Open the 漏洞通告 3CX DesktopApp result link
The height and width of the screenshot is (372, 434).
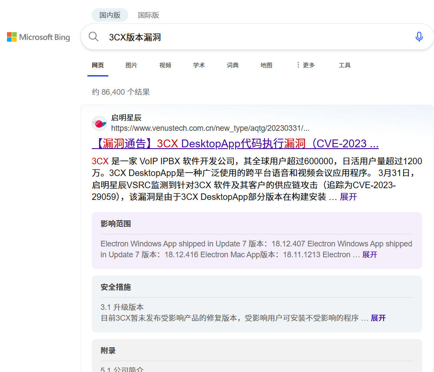click(235, 143)
